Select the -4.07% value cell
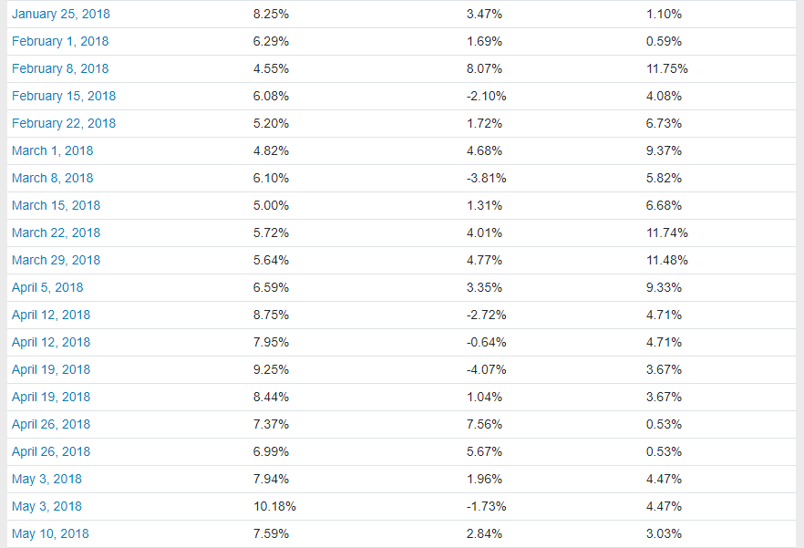Screen dimensions: 804x548 (x=486, y=369)
